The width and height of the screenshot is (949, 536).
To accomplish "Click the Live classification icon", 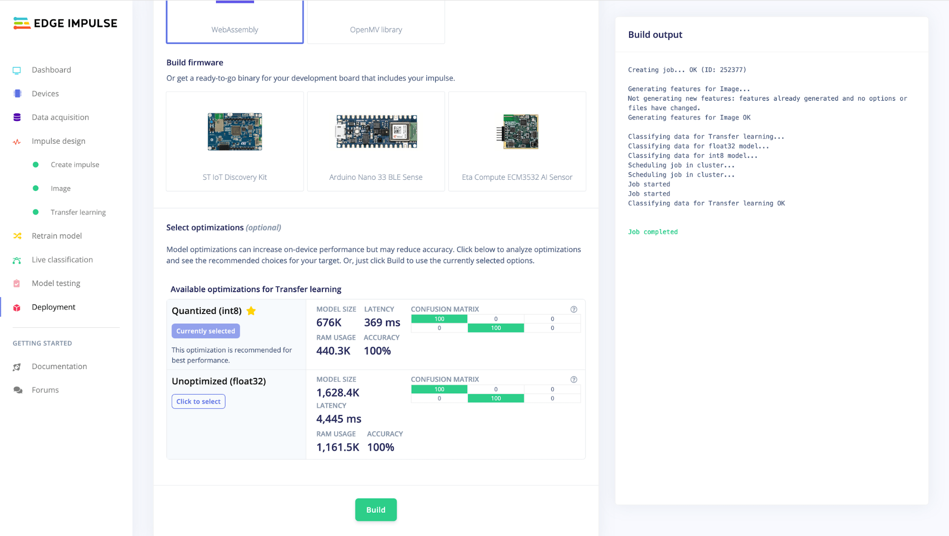I will point(17,260).
